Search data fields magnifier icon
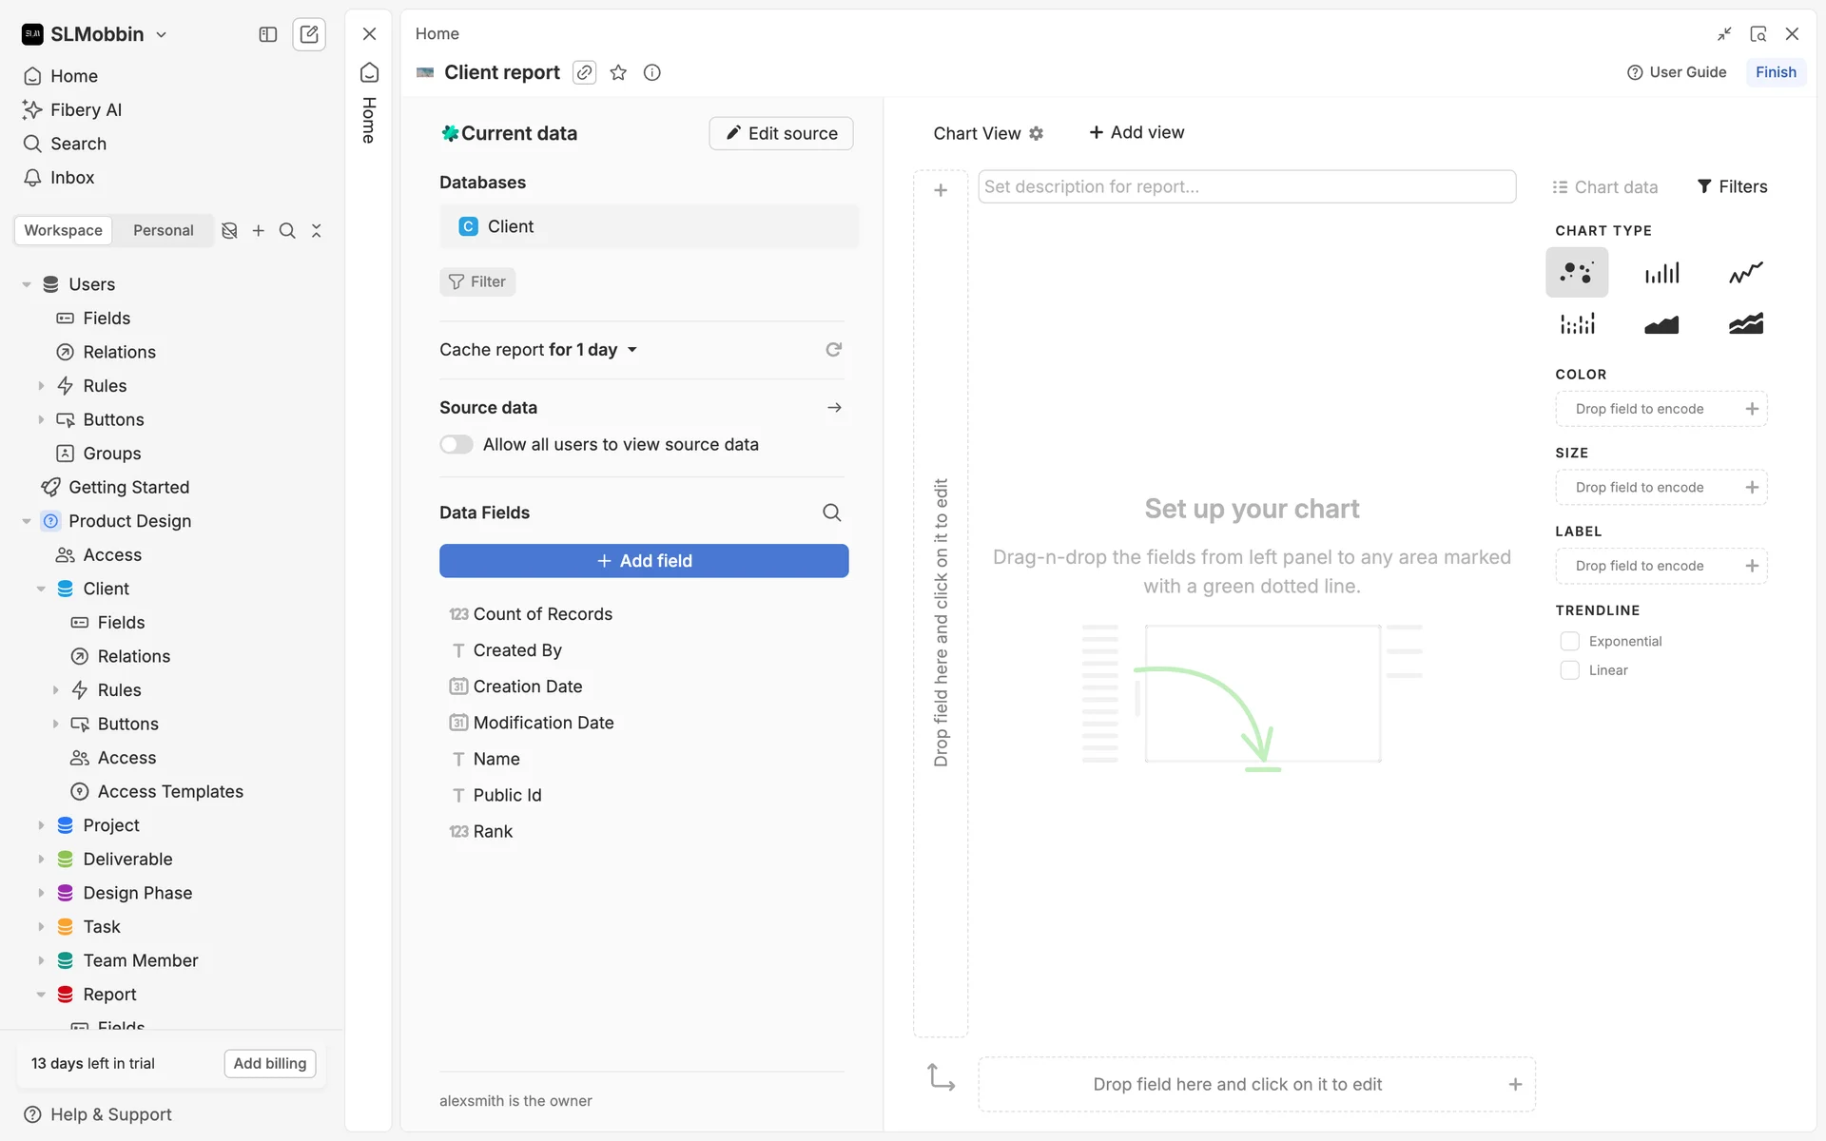The height and width of the screenshot is (1141, 1826). (831, 512)
